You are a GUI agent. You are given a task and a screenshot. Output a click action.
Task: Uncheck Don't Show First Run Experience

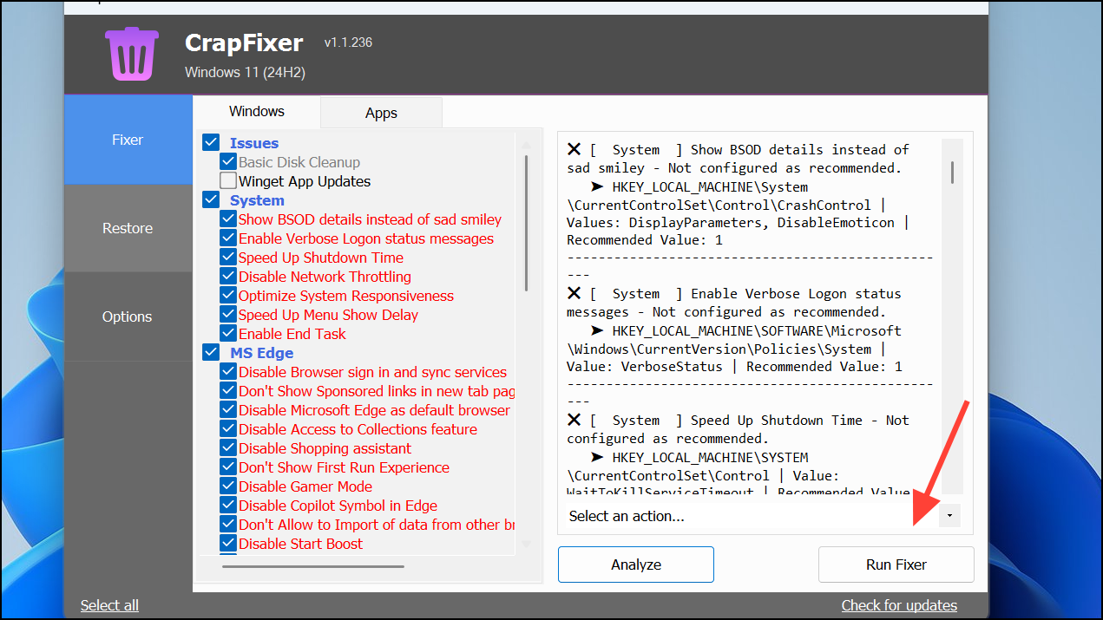pyautogui.click(x=228, y=467)
